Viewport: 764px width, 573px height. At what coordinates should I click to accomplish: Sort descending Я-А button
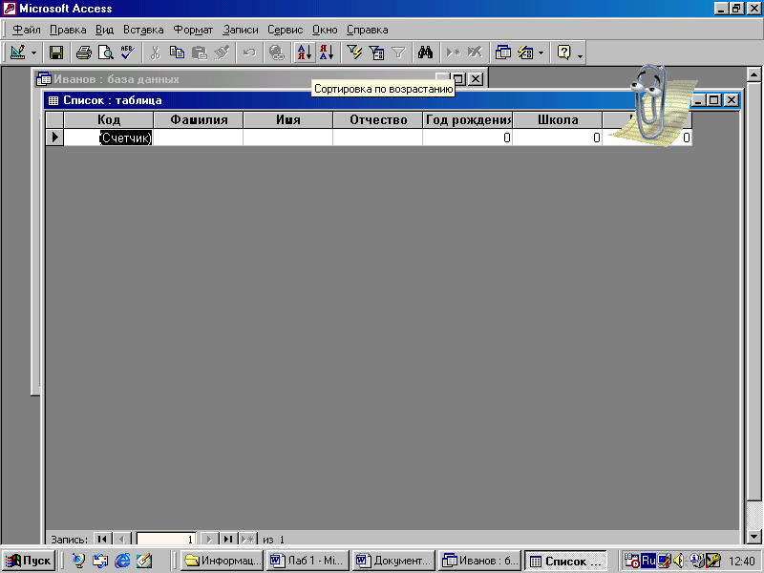327,53
